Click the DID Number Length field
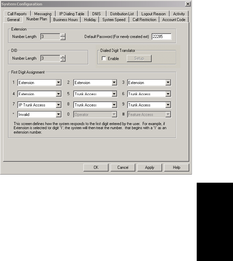Screen dimensions: 233x261 pyautogui.click(x=50, y=58)
